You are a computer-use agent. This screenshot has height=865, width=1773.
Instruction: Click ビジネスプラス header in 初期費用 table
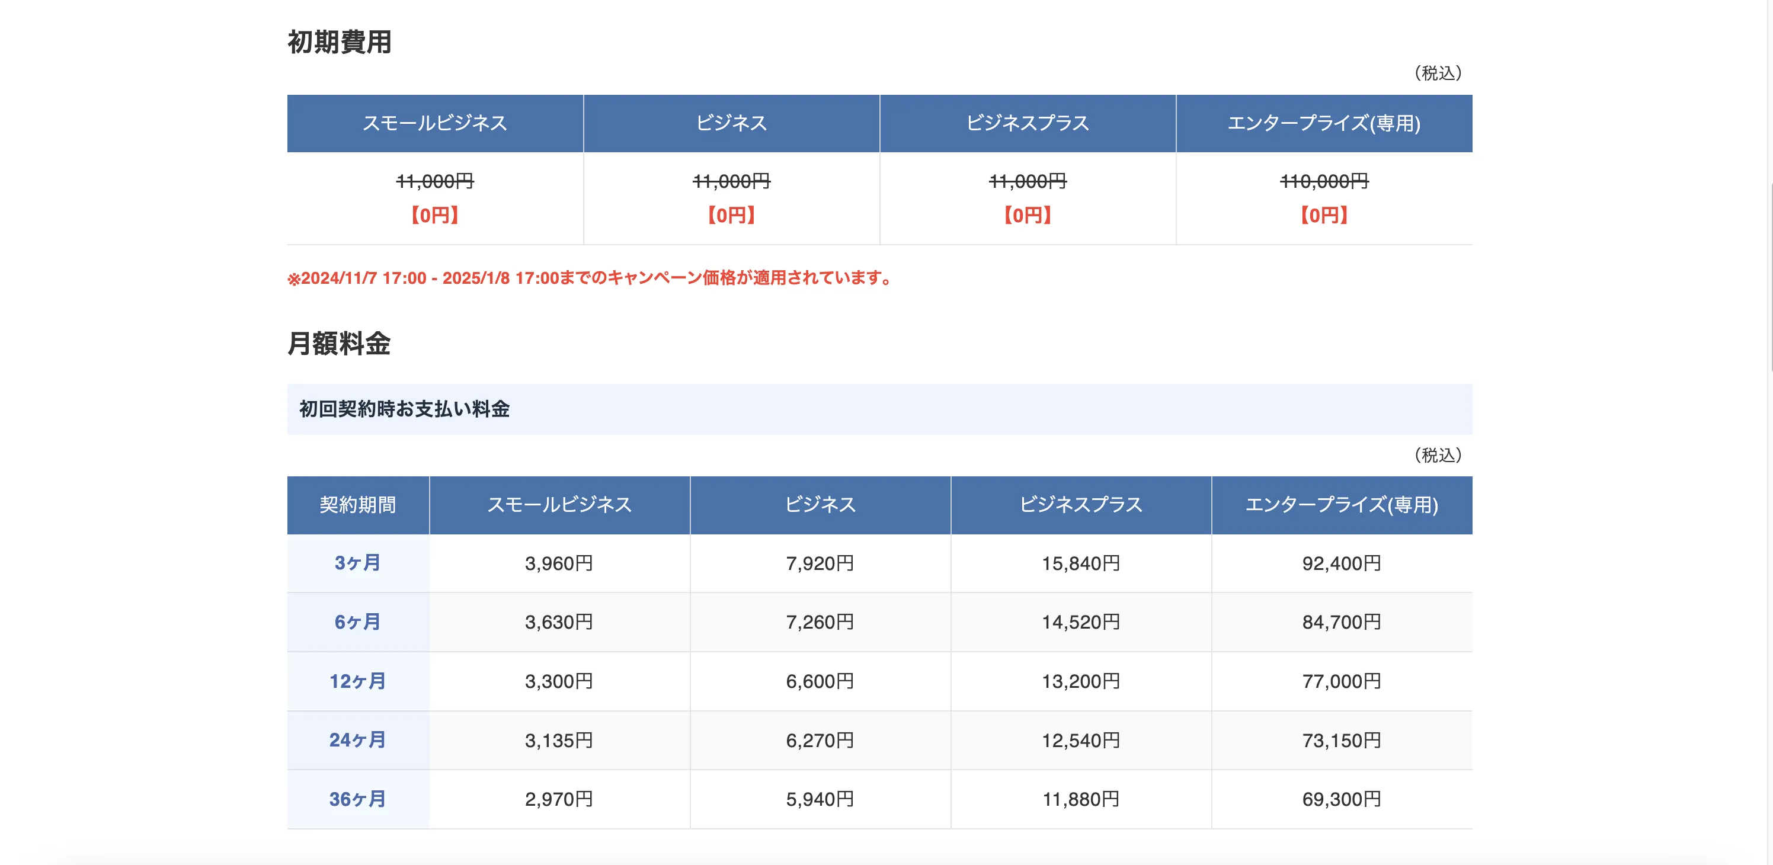coord(1028,123)
